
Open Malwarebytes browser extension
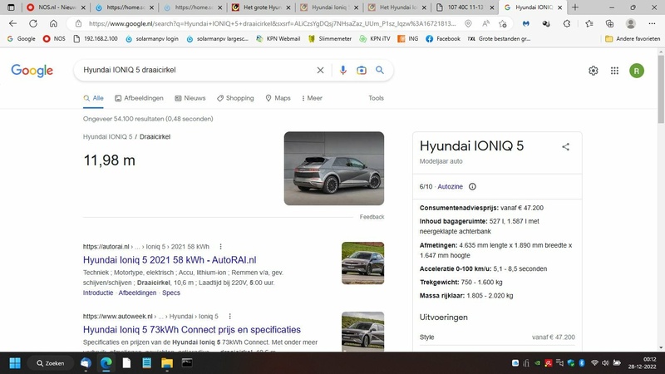(x=526, y=24)
